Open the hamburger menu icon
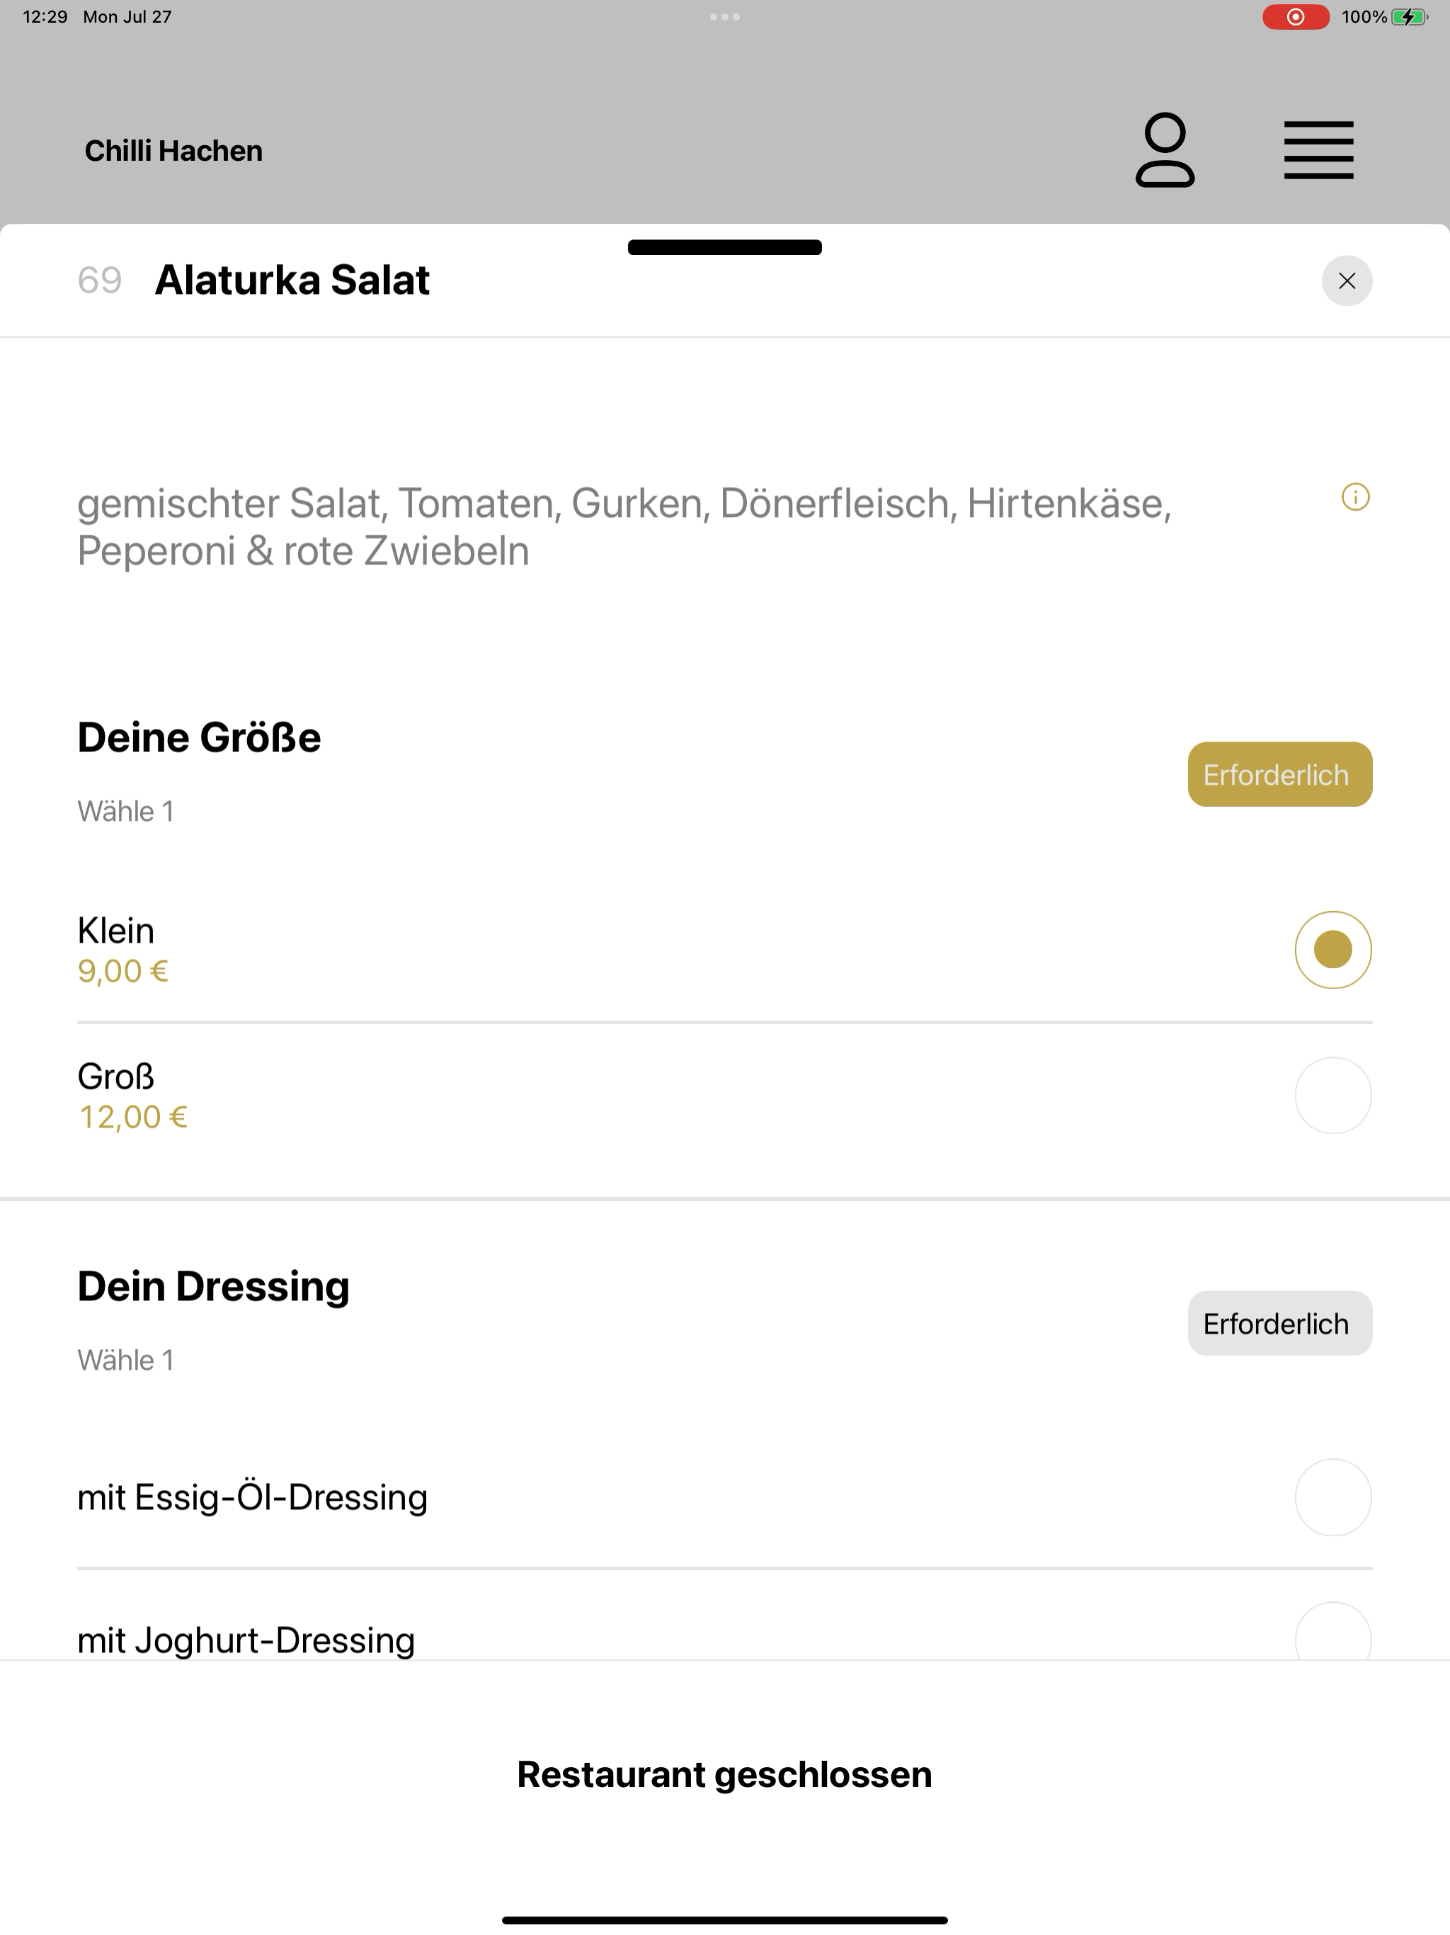Image resolution: width=1450 pixels, height=1935 pixels. pyautogui.click(x=1319, y=150)
